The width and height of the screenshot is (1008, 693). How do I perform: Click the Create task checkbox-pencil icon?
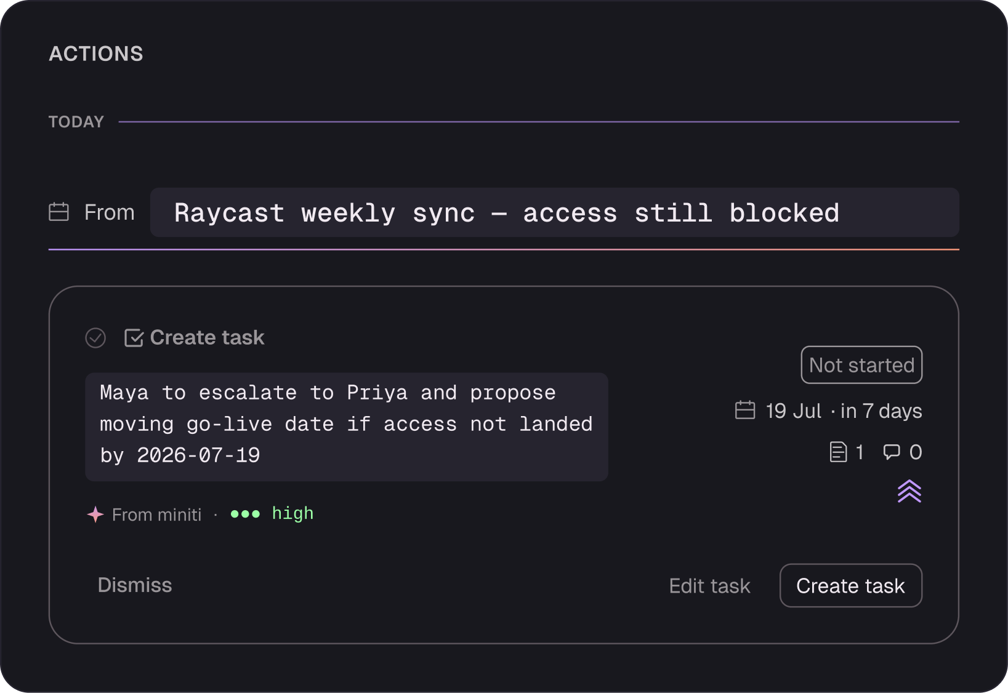point(134,338)
